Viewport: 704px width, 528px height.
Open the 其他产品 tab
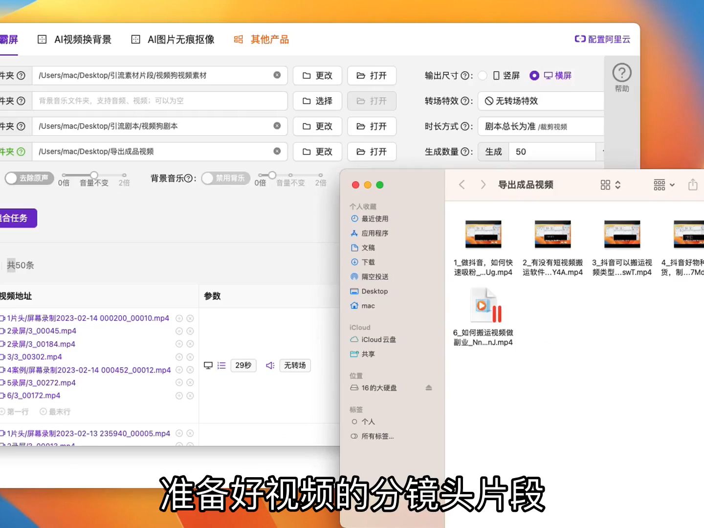pyautogui.click(x=262, y=40)
